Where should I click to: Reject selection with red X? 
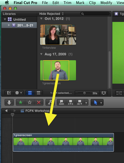tap(39, 103)
